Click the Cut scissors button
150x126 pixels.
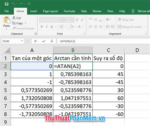pyautogui.click(x=16, y=18)
